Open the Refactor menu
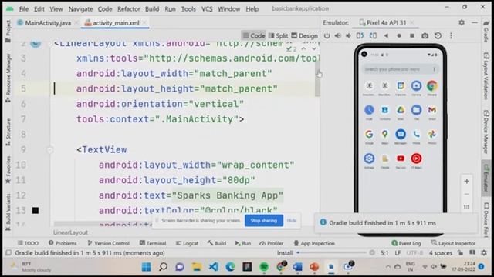Image resolution: width=494 pixels, height=277 pixels. (129, 9)
